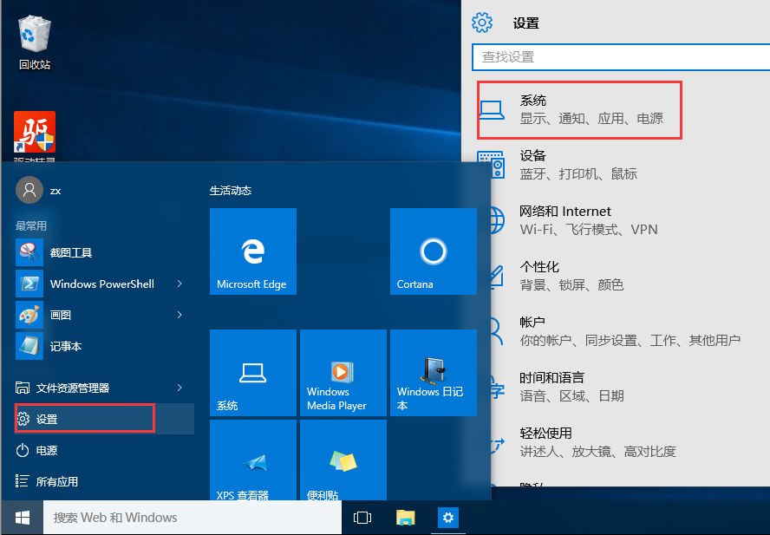This screenshot has height=535, width=770.
Task: Launch Cortana from its tile
Action: tap(433, 251)
